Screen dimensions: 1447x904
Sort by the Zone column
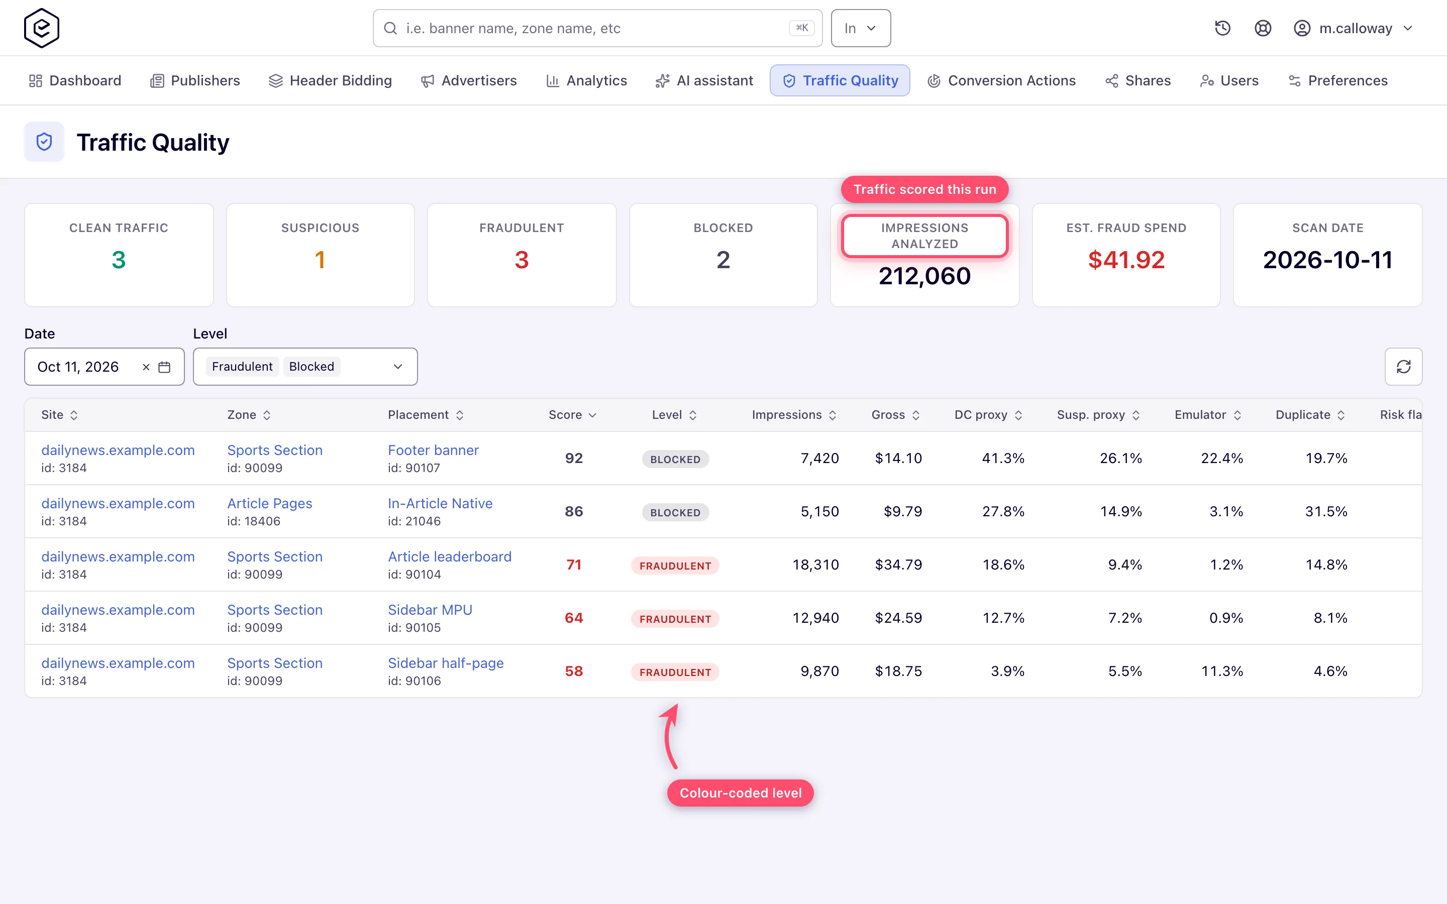(249, 415)
